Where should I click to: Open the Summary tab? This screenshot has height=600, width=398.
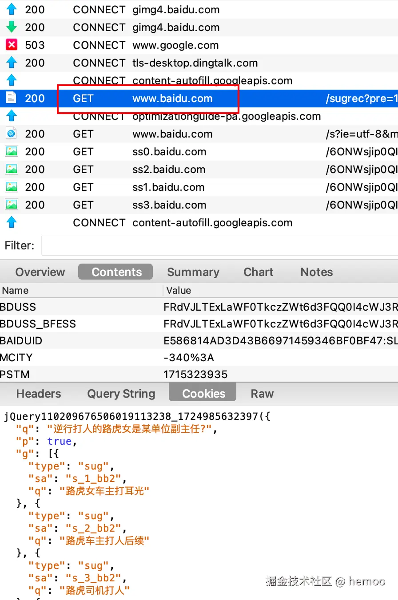click(193, 272)
